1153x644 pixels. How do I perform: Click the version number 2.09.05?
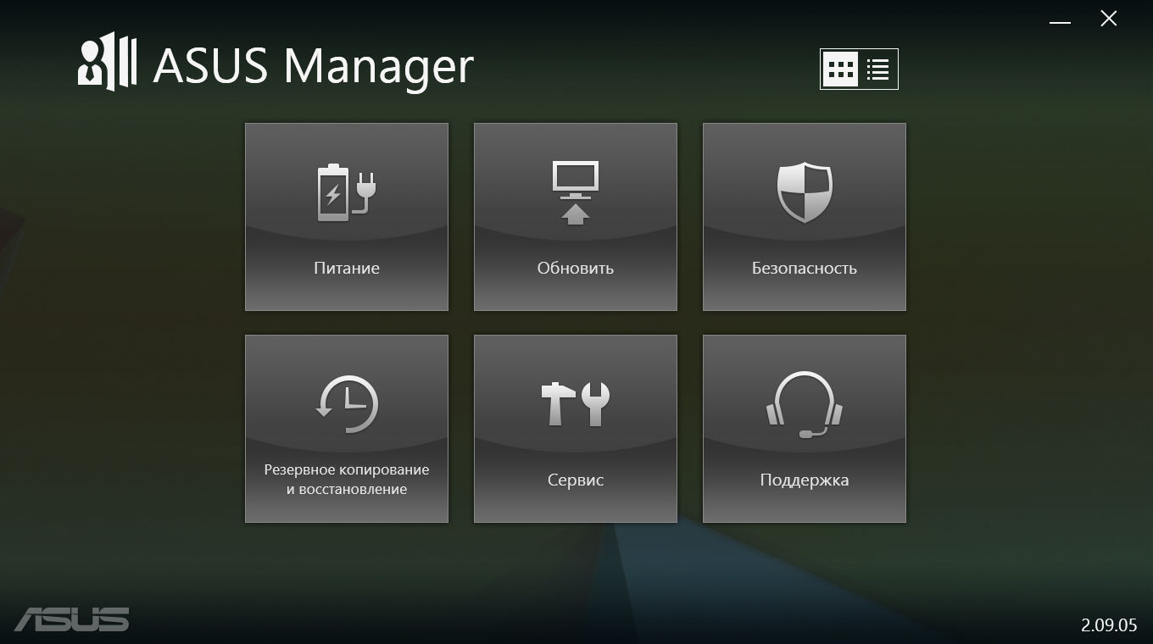click(1109, 625)
